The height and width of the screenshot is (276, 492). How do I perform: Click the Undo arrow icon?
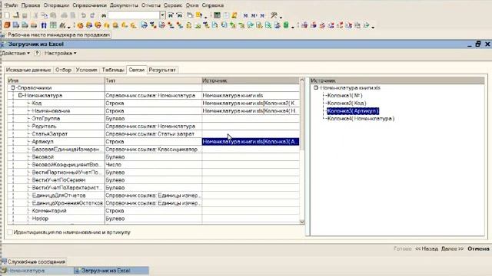(x=83, y=15)
